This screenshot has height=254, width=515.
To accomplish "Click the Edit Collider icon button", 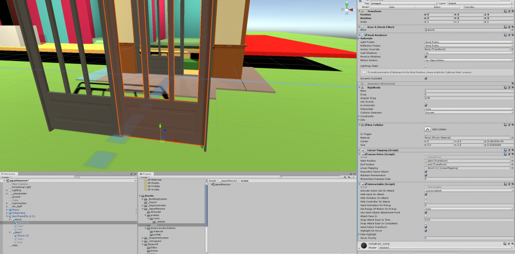I will (x=426, y=129).
